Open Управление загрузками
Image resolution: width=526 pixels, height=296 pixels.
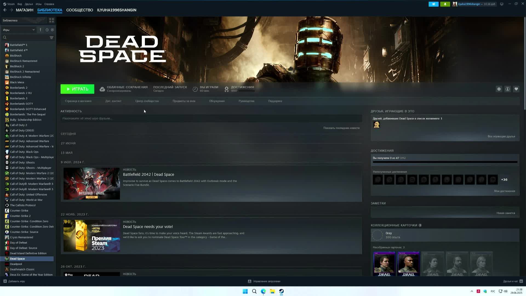click(x=264, y=281)
